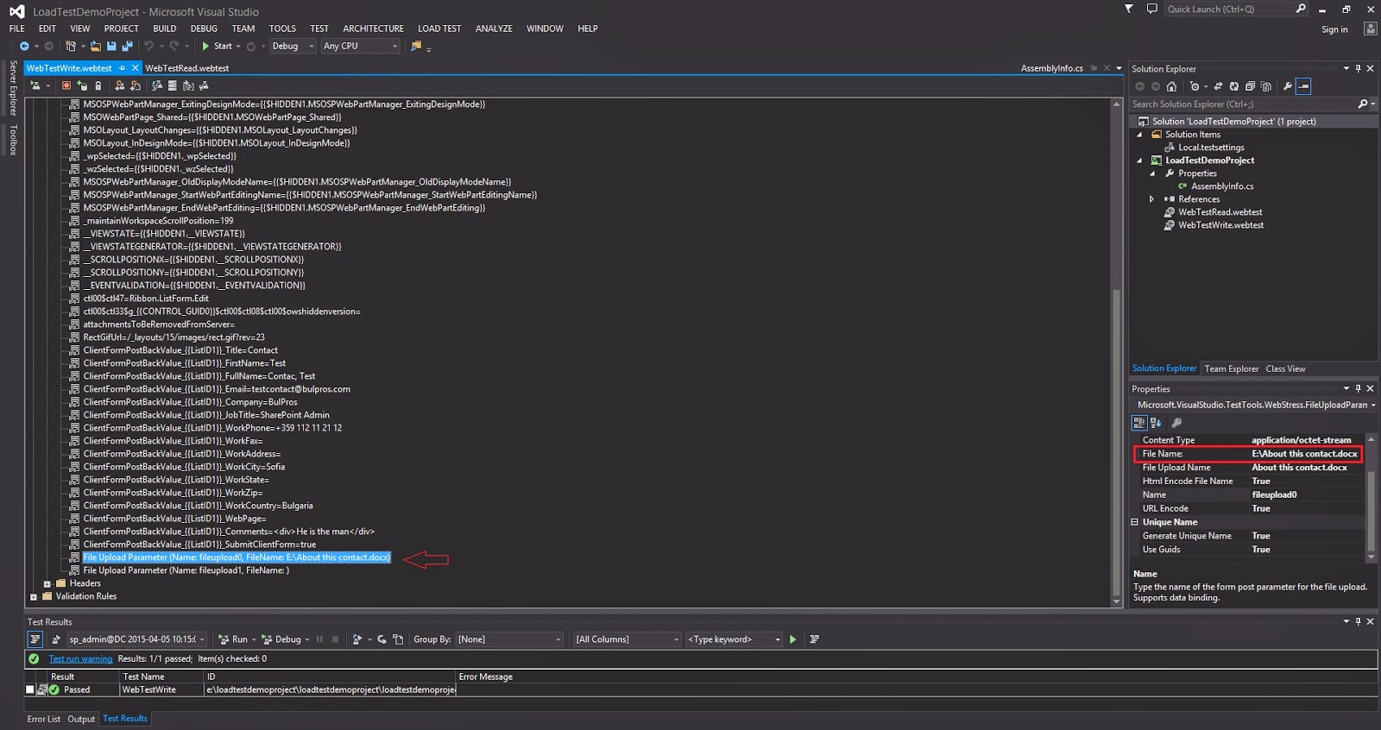This screenshot has height=730, width=1381.
Task: Click the New Project toolbar icon
Action: tap(71, 46)
